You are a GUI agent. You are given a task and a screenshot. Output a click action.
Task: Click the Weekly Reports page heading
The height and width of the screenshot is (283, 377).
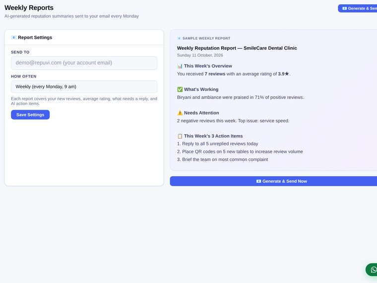[29, 8]
